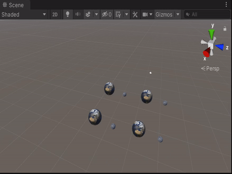The width and height of the screenshot is (232, 174).
Task: Select the top-right Earth sphere
Action: coord(146,97)
